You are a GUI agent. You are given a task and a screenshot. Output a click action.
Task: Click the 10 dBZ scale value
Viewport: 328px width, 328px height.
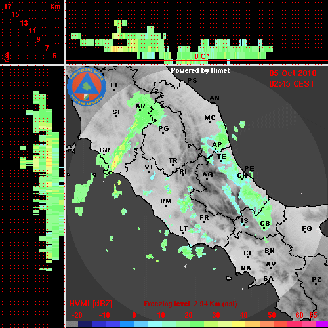point(161,315)
